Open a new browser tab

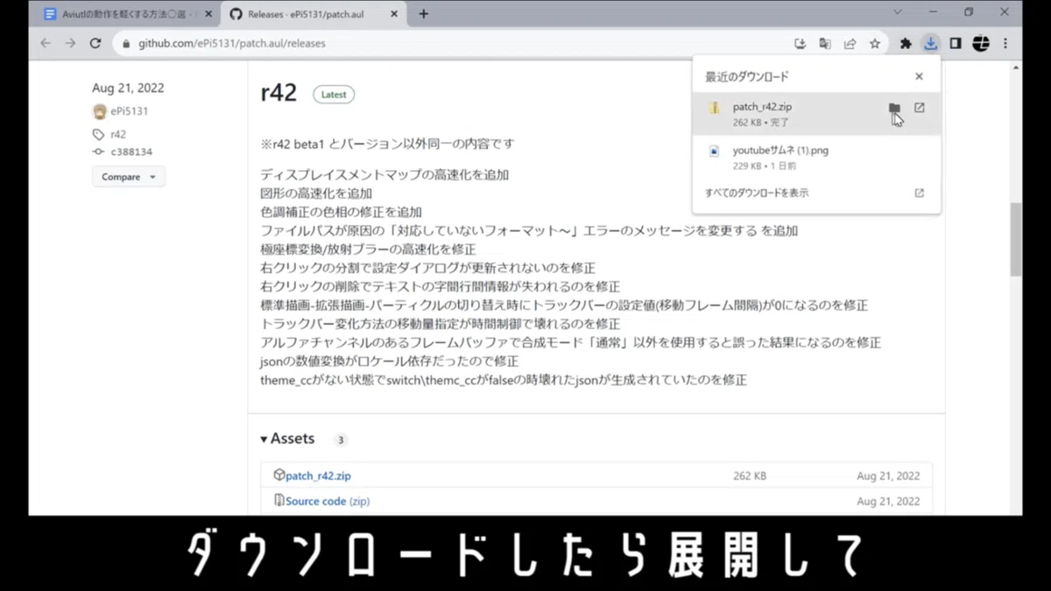click(x=424, y=14)
